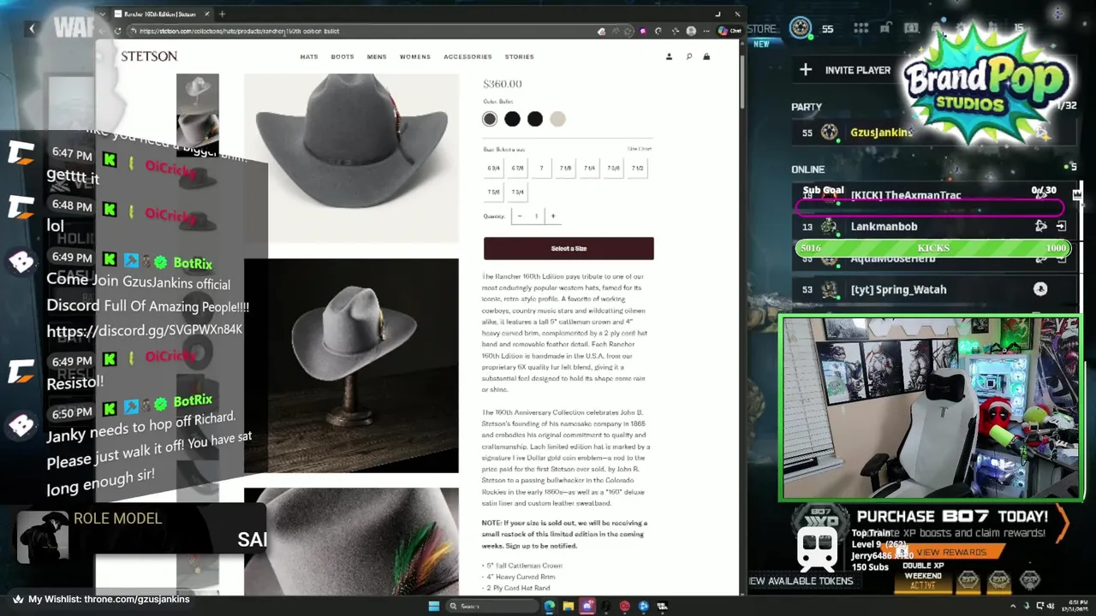1096x616 pixels.
Task: Choose hat size 7
Action: click(541, 168)
